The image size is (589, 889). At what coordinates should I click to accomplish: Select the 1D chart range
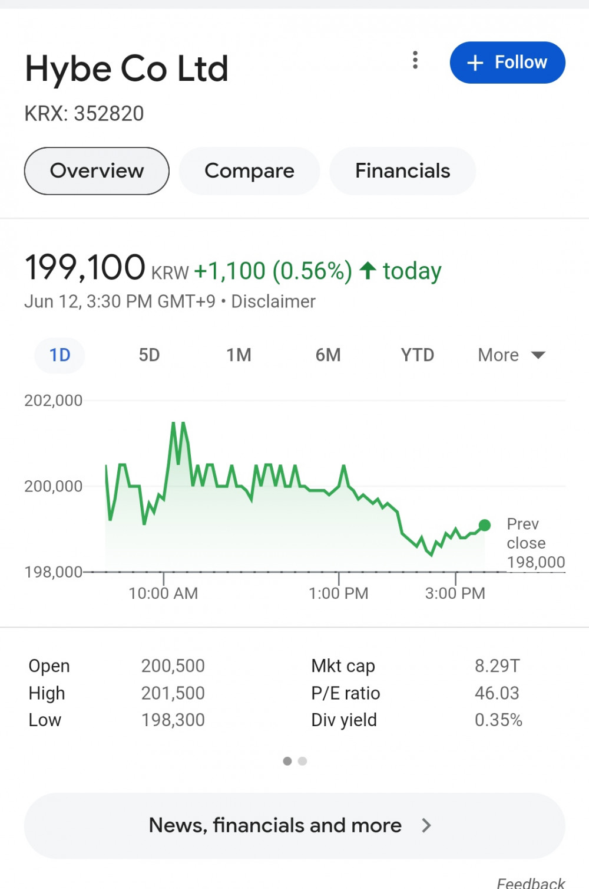(x=60, y=355)
